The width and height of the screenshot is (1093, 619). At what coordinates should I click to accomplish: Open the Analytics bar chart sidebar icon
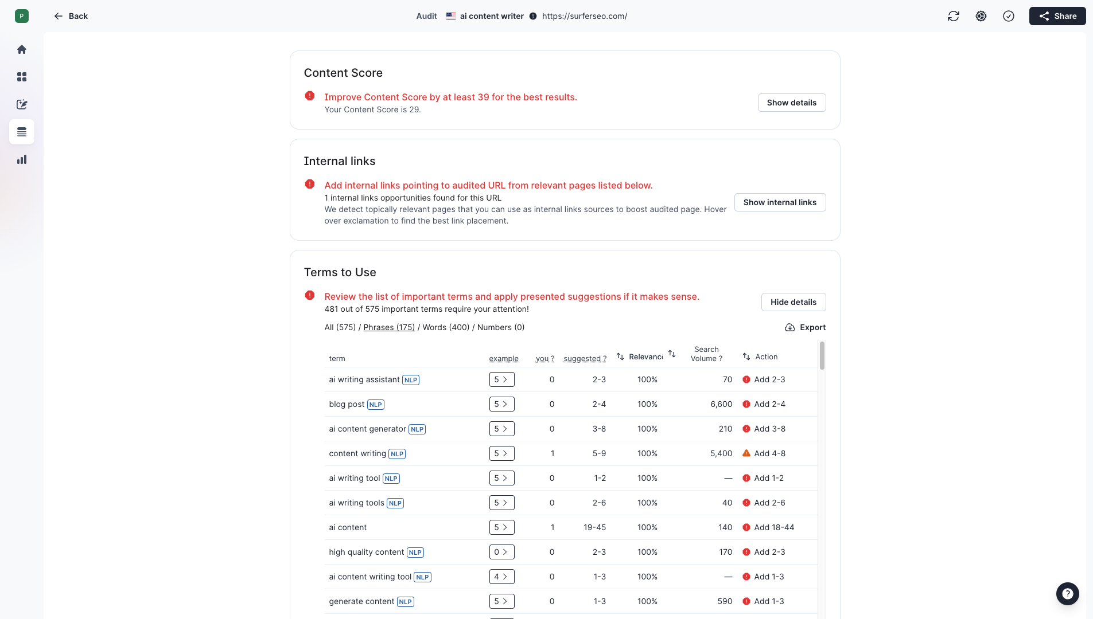click(x=22, y=159)
